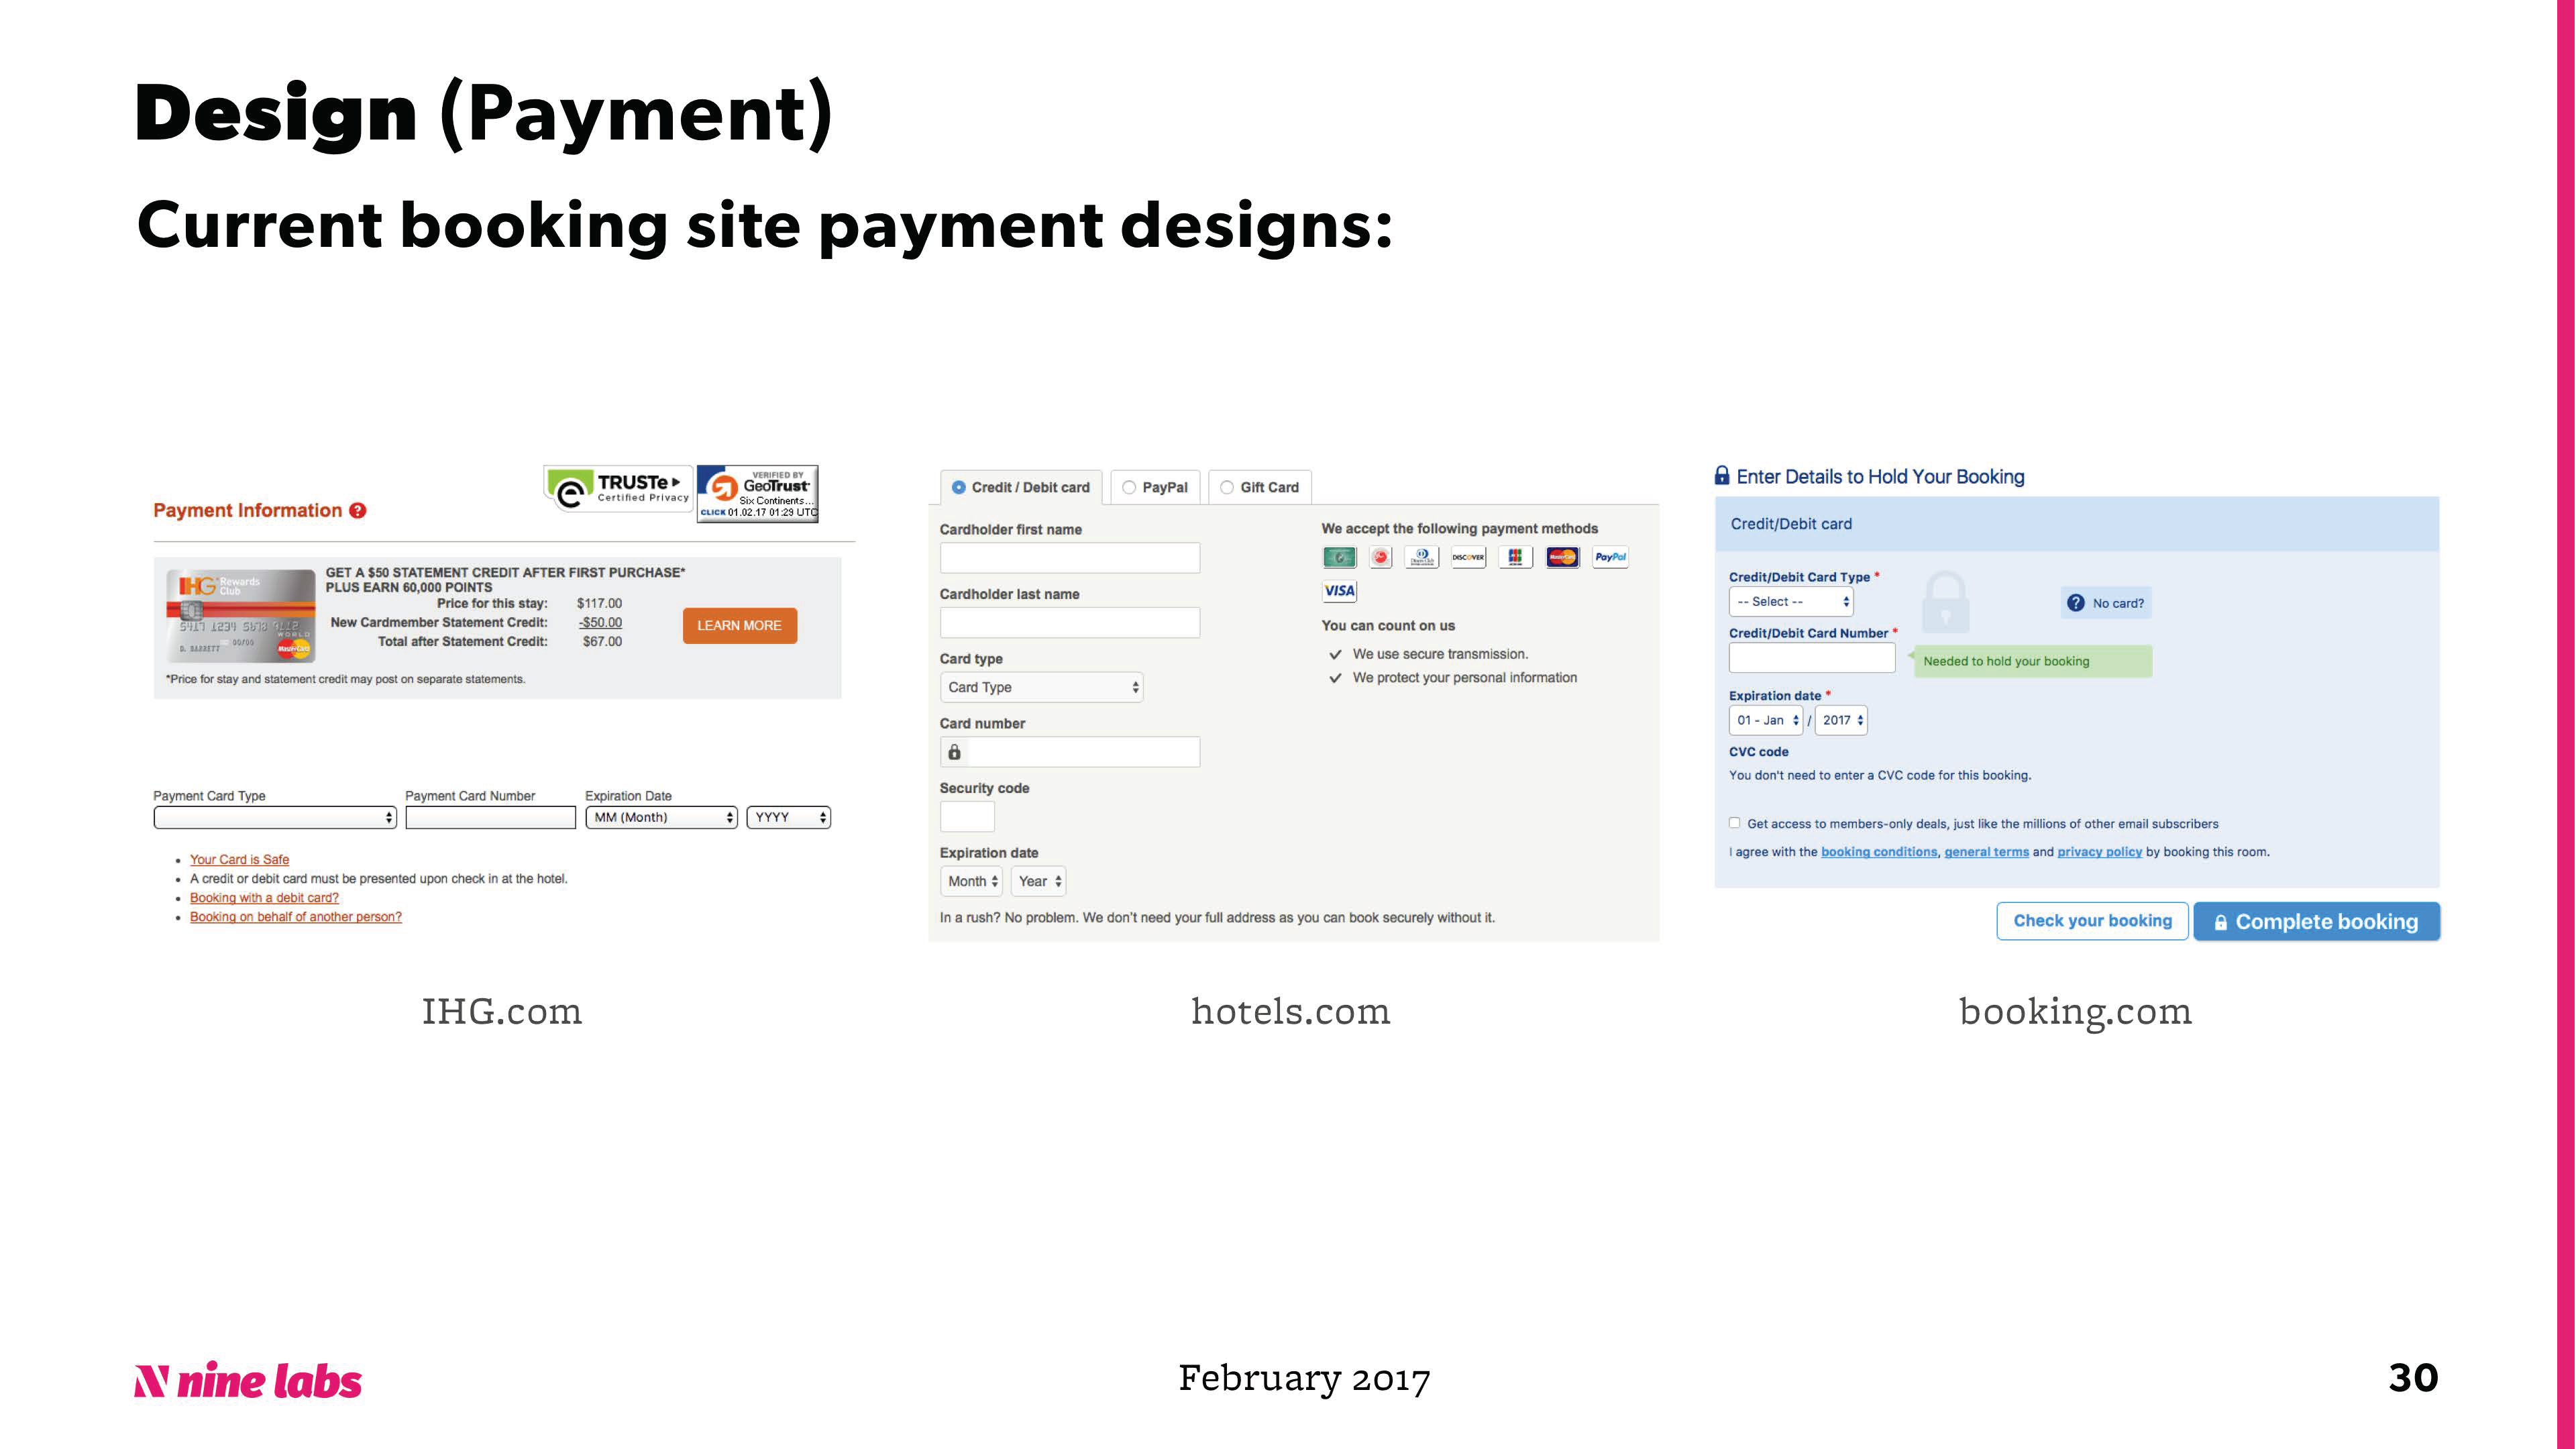Screen dimensions: 2576x1449
Task: Open the Card Type dropdown
Action: click(1041, 687)
